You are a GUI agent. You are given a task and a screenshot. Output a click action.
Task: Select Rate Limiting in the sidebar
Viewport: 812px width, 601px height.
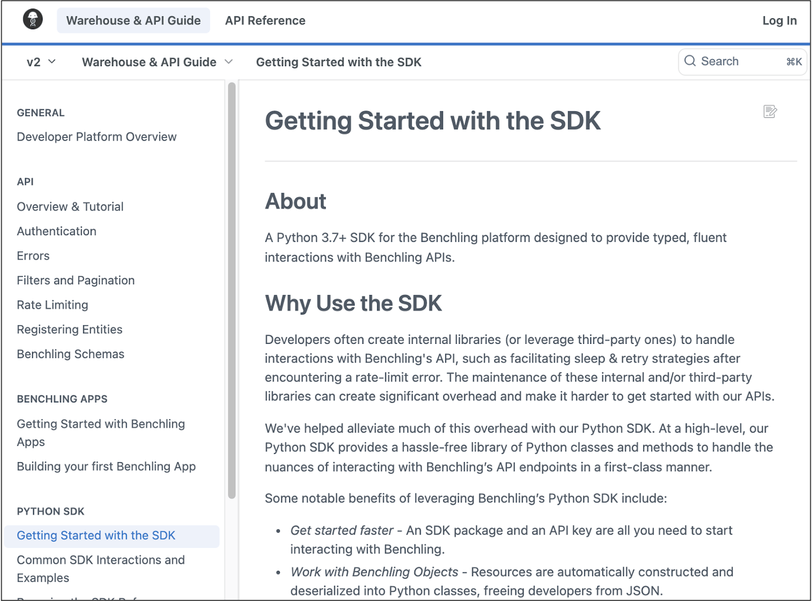point(52,304)
